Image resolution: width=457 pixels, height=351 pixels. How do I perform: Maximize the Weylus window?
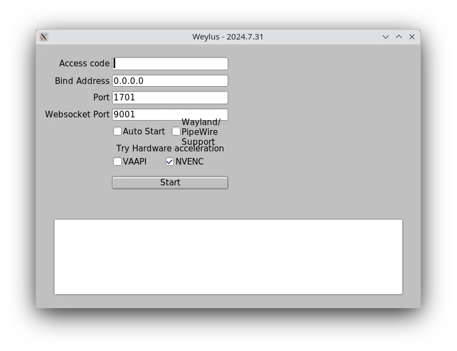point(399,37)
